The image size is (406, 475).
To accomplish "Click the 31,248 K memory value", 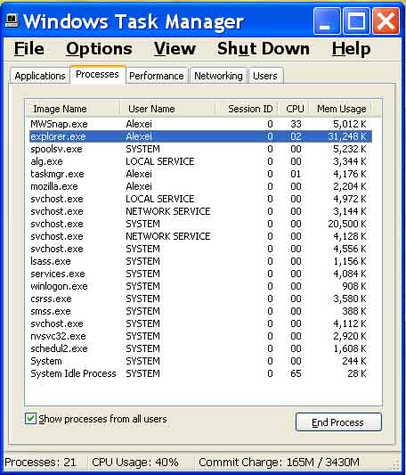I will (x=347, y=136).
